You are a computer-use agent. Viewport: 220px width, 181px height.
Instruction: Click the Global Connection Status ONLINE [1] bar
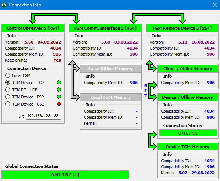click(65, 175)
